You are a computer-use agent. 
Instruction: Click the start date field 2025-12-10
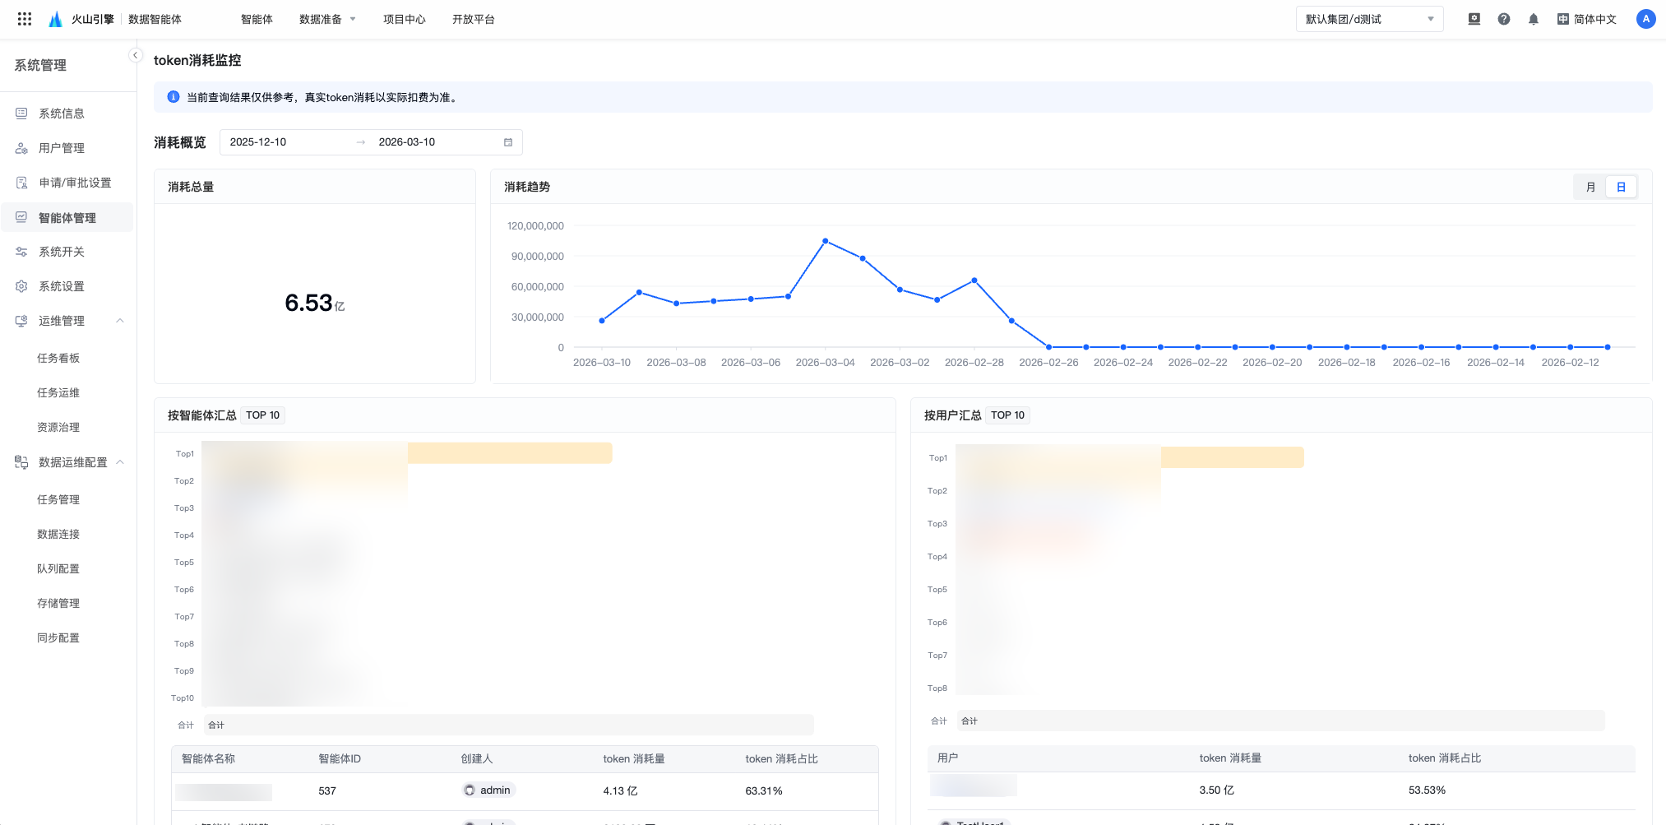click(x=258, y=142)
